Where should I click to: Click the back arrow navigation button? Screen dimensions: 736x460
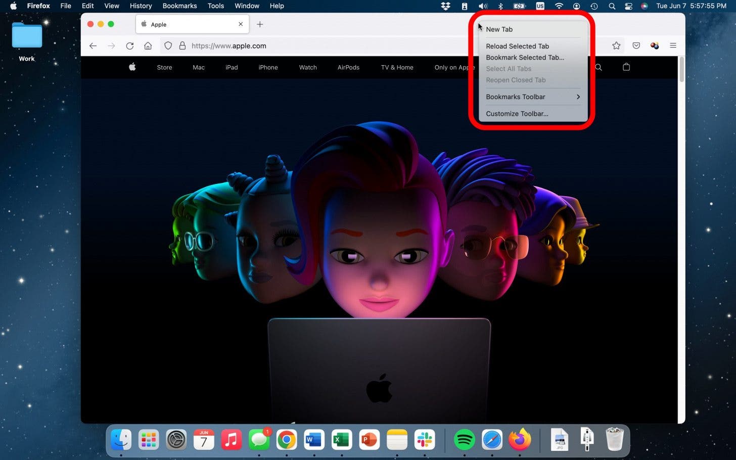93,46
